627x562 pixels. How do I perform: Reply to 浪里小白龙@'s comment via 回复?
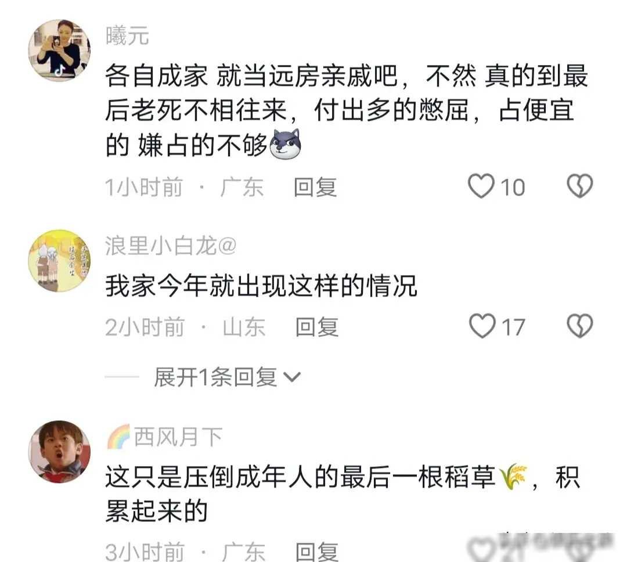point(317,327)
